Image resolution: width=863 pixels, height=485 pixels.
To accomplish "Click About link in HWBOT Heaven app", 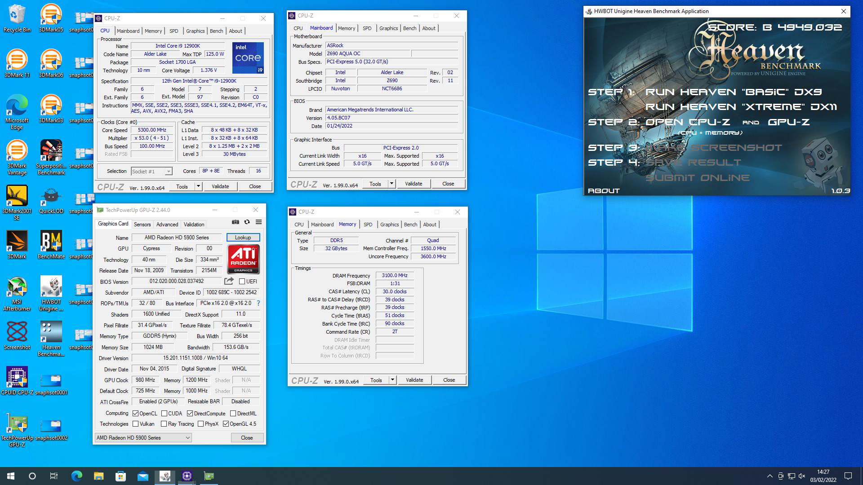I will (604, 191).
